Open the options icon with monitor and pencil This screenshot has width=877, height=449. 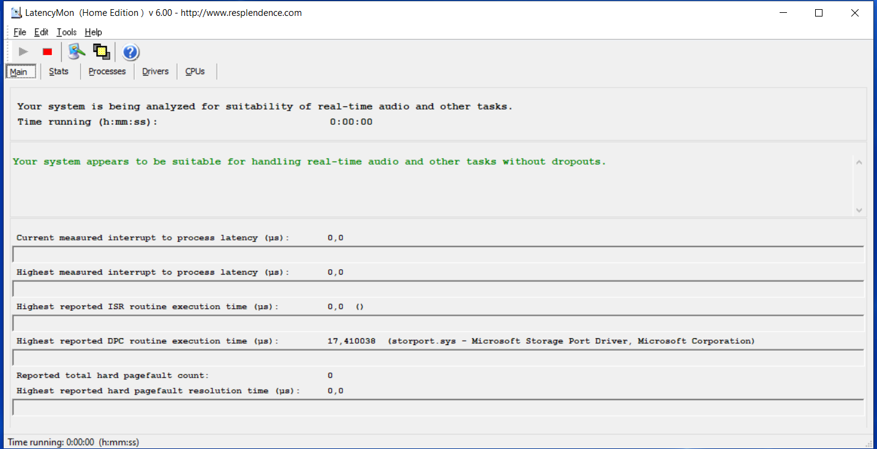76,52
